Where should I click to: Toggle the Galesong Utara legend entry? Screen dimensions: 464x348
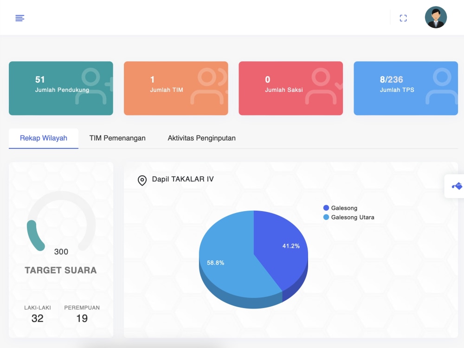(x=348, y=217)
